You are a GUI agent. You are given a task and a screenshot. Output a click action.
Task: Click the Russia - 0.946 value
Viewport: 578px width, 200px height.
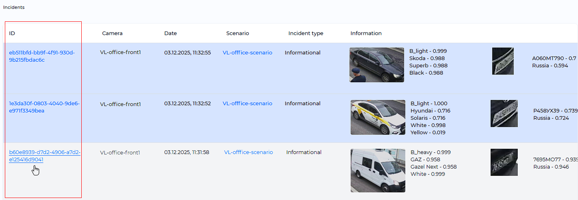(x=551, y=167)
